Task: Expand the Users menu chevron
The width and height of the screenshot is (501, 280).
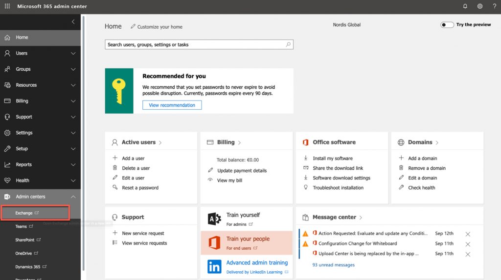Action: point(73,53)
